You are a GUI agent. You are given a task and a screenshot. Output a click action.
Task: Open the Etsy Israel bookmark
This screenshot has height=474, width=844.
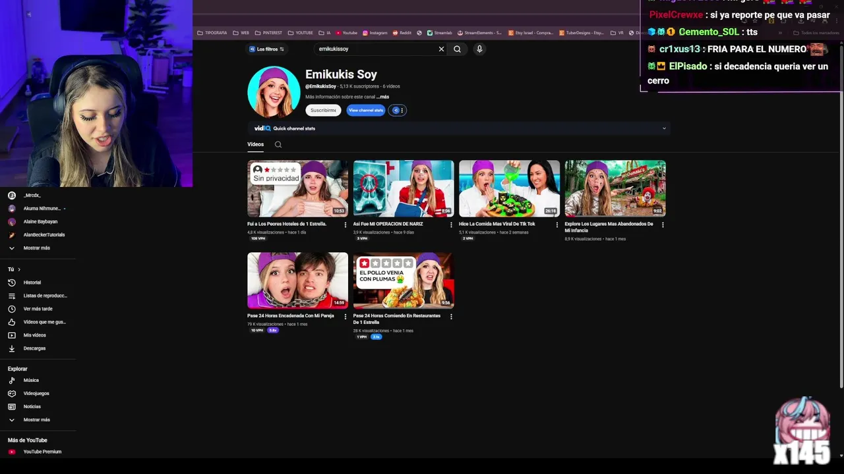[x=531, y=33]
